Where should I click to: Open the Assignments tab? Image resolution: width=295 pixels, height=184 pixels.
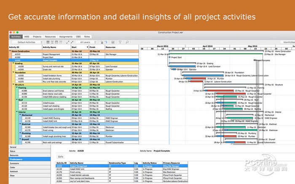[x=66, y=37]
